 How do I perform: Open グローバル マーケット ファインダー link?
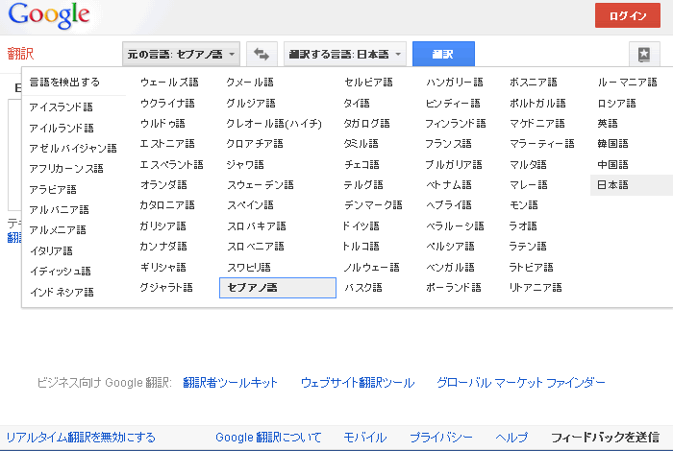[521, 383]
